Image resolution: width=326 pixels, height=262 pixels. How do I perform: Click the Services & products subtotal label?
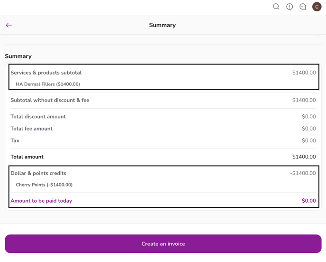[46, 73]
